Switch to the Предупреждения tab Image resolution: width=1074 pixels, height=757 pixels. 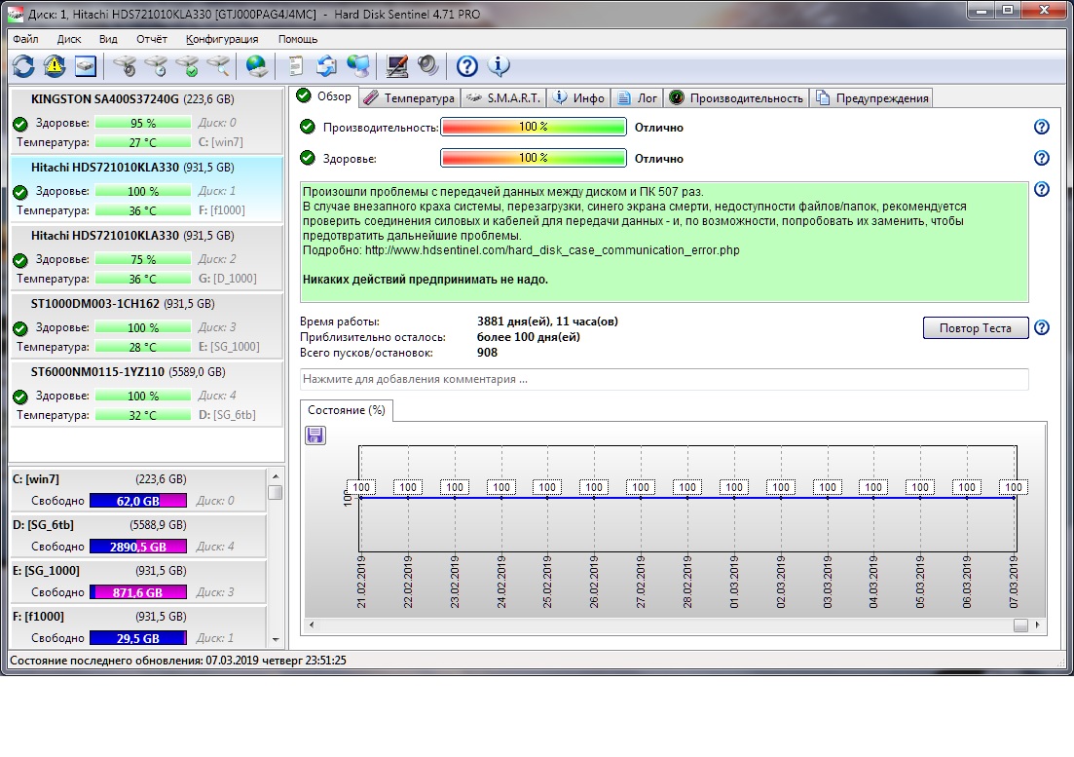pos(871,98)
